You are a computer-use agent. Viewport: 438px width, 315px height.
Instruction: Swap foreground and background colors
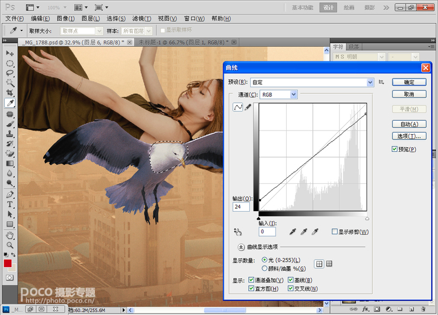(13, 254)
